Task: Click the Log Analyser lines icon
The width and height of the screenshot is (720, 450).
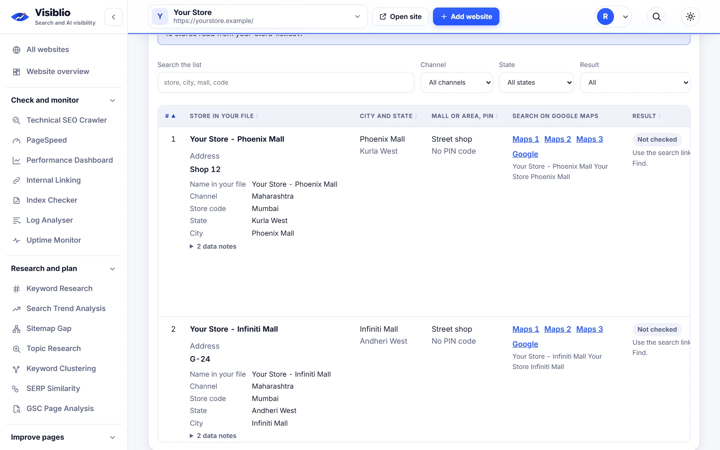Action: [x=16, y=220]
